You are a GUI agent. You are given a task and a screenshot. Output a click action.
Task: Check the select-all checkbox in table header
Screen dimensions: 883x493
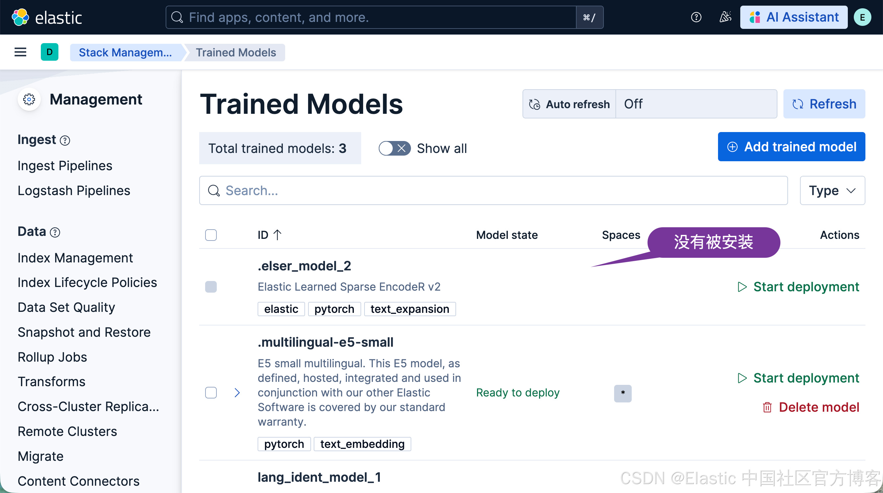pyautogui.click(x=211, y=235)
